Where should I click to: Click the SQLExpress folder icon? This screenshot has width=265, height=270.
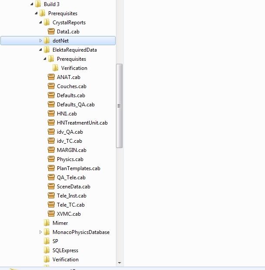[x=47, y=250]
